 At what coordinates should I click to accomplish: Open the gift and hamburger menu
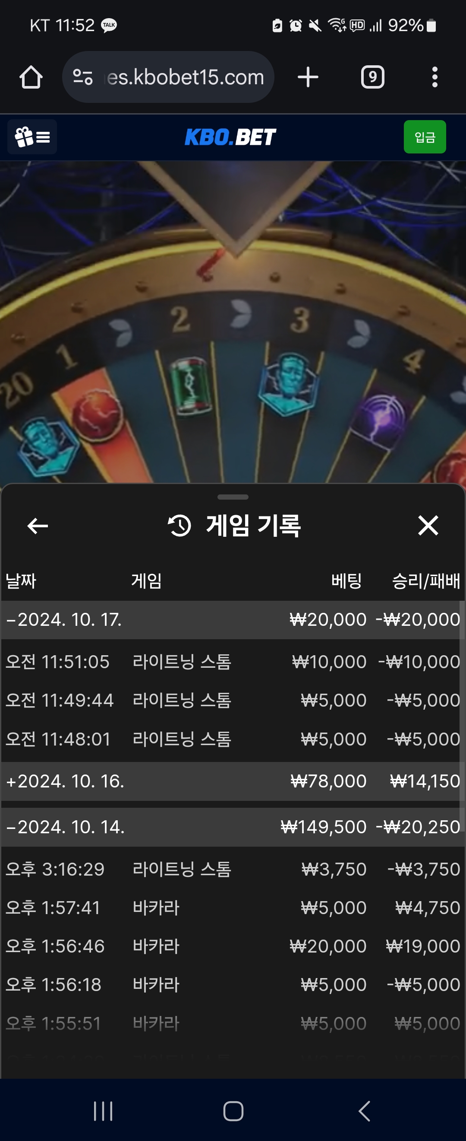tap(32, 137)
